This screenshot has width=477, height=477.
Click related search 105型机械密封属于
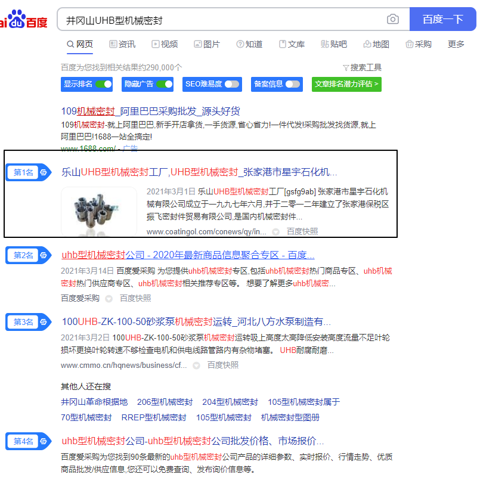click(303, 402)
